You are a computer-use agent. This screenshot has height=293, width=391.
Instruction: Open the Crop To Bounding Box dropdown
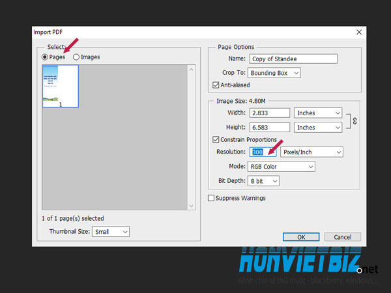(274, 73)
